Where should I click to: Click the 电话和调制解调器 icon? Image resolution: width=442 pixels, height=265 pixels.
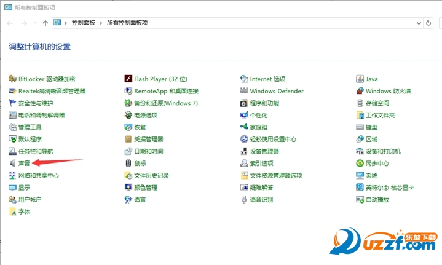(x=12, y=115)
